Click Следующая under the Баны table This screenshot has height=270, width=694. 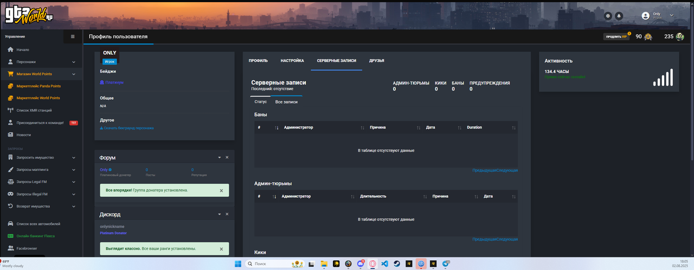pos(507,170)
